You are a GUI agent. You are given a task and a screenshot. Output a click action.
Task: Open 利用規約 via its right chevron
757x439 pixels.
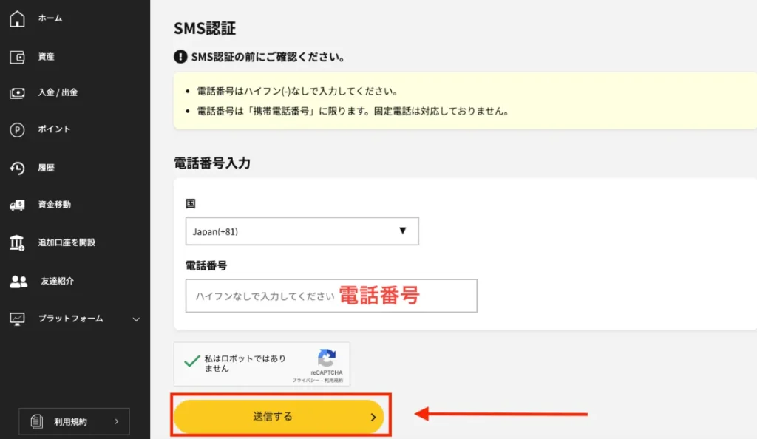(117, 421)
